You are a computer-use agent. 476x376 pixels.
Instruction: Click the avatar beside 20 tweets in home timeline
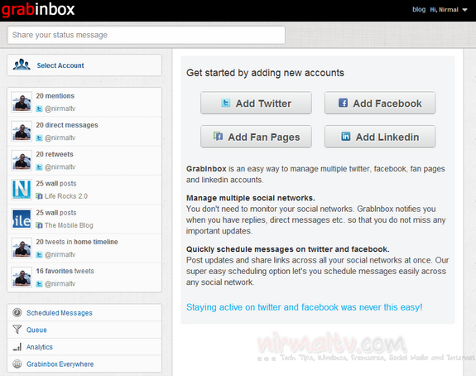pyautogui.click(x=22, y=248)
